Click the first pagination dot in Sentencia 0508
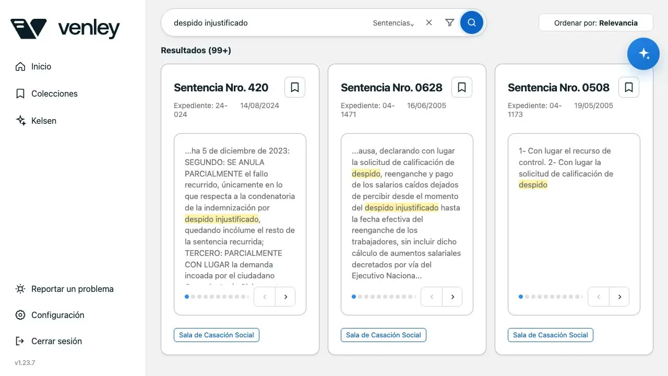The image size is (668, 376). 521,297
